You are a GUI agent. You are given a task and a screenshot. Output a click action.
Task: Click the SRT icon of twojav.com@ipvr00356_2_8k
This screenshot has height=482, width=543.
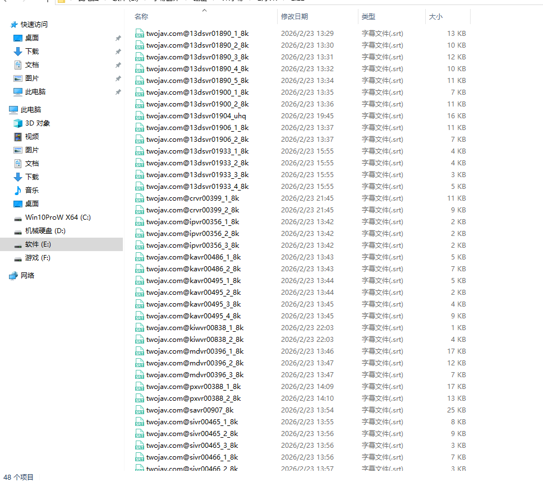(140, 234)
